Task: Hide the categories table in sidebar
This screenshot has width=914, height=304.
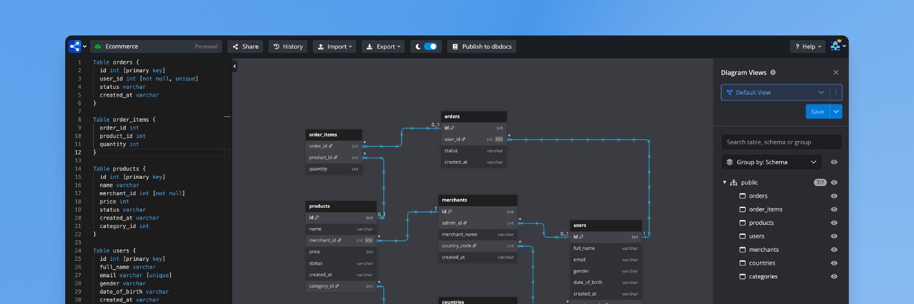Action: point(834,276)
